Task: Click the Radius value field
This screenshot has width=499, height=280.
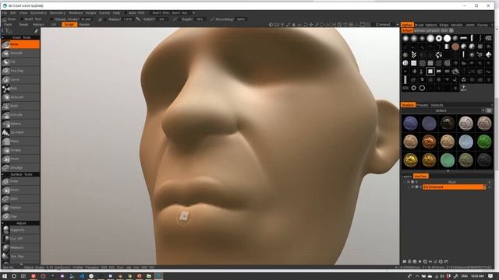Action: (x=128, y=19)
